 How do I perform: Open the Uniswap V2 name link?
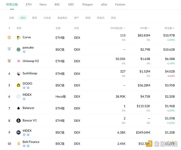[x=30, y=61]
